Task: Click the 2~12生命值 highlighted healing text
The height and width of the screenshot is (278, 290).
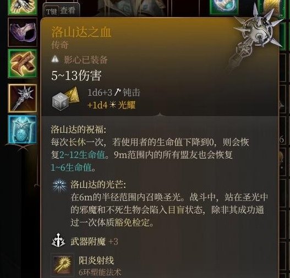Action: click(83, 155)
